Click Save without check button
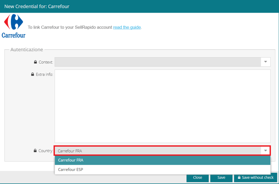279x184 pixels. [x=255, y=178]
